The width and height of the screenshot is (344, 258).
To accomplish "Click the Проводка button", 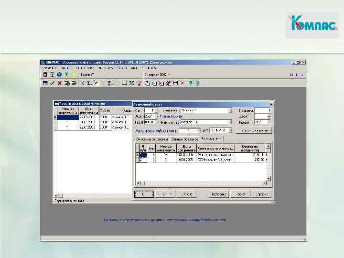I will pos(219,194).
